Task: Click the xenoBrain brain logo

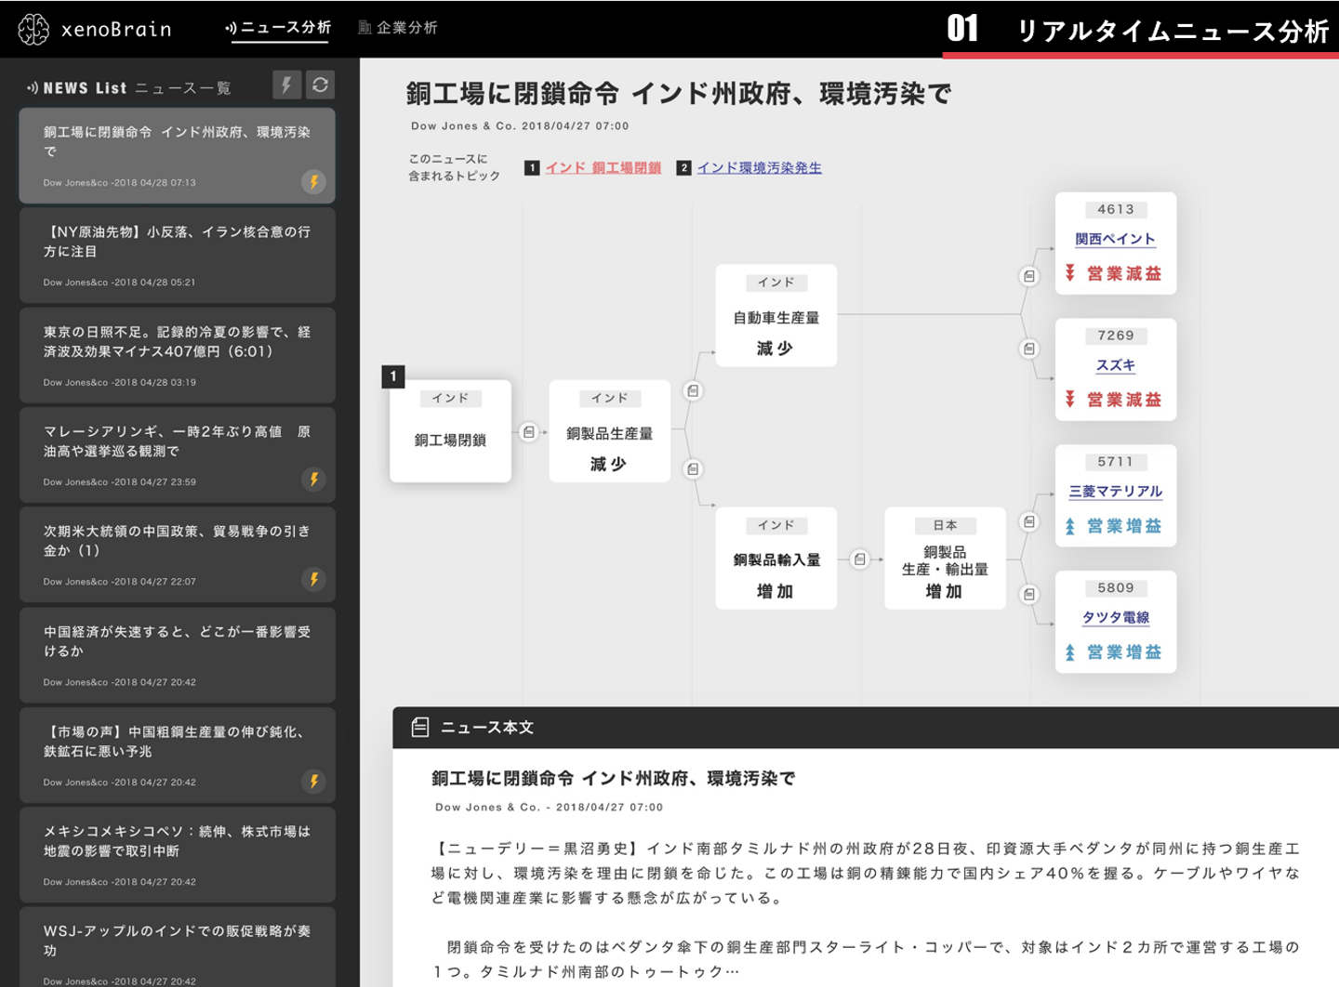Action: tap(33, 29)
